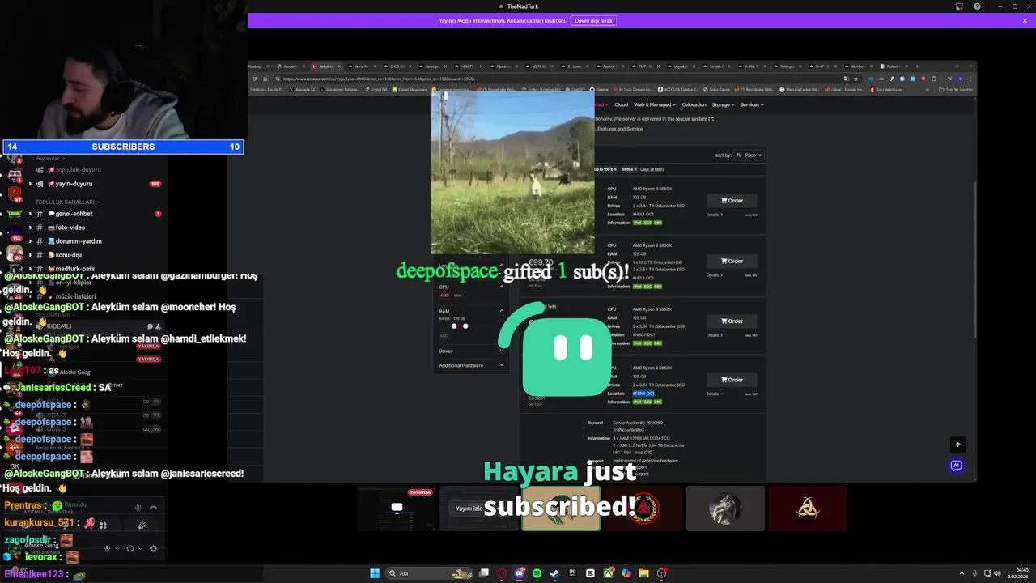Collapse the CPU filter section
The image size is (1036, 583).
tap(501, 287)
